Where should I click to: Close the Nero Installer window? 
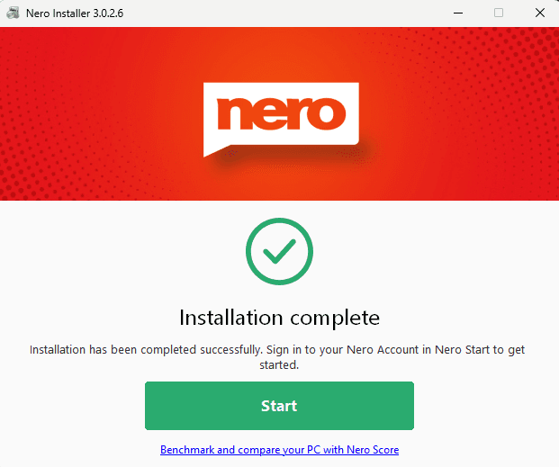coord(538,13)
